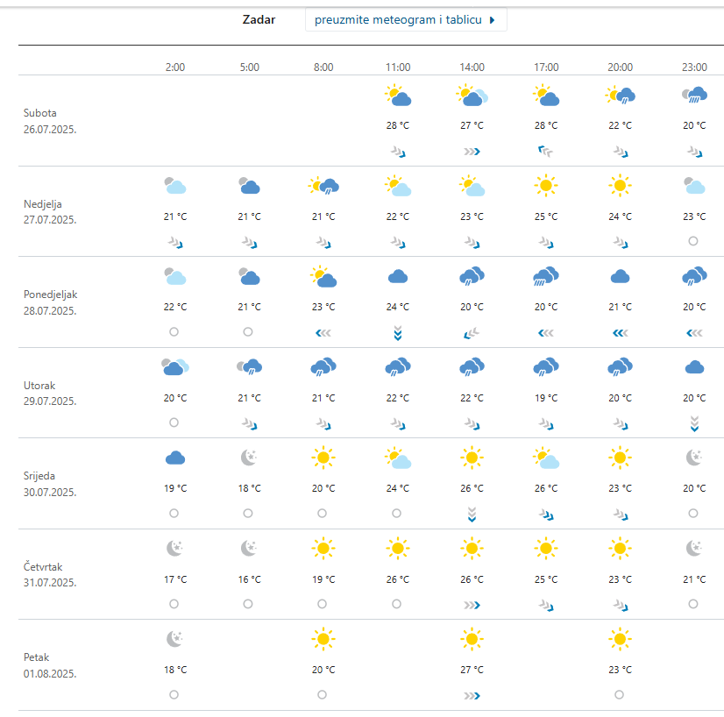Screen dimensions: 724x717
Task: Select Tuesday 23:00 cloudy icon
Action: click(694, 367)
